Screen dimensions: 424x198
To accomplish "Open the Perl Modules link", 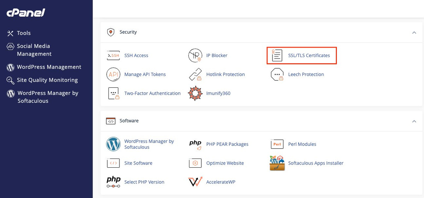I will pyautogui.click(x=302, y=144).
